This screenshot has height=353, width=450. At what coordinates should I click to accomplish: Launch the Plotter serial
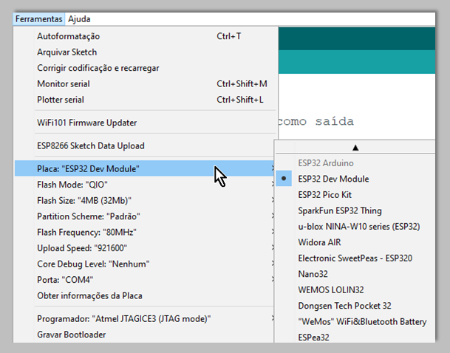tap(61, 100)
